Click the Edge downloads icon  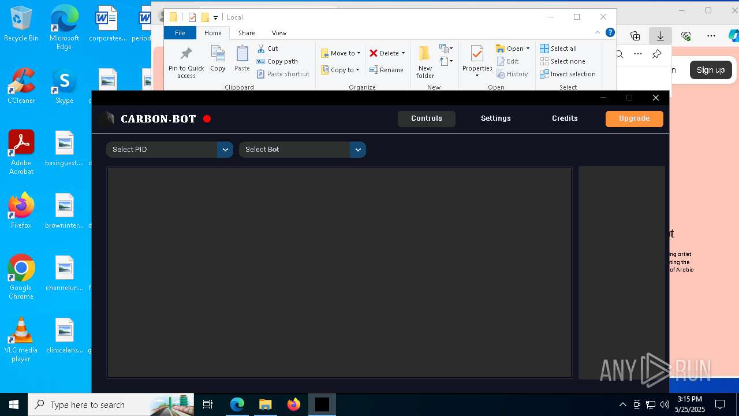coord(660,36)
